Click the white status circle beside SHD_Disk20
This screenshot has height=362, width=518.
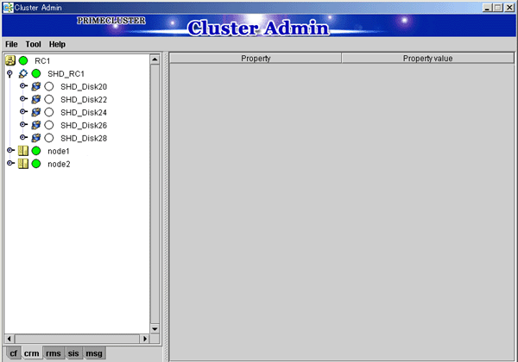[x=49, y=86]
